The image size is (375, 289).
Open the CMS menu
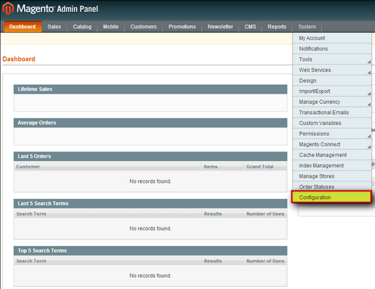pos(250,26)
